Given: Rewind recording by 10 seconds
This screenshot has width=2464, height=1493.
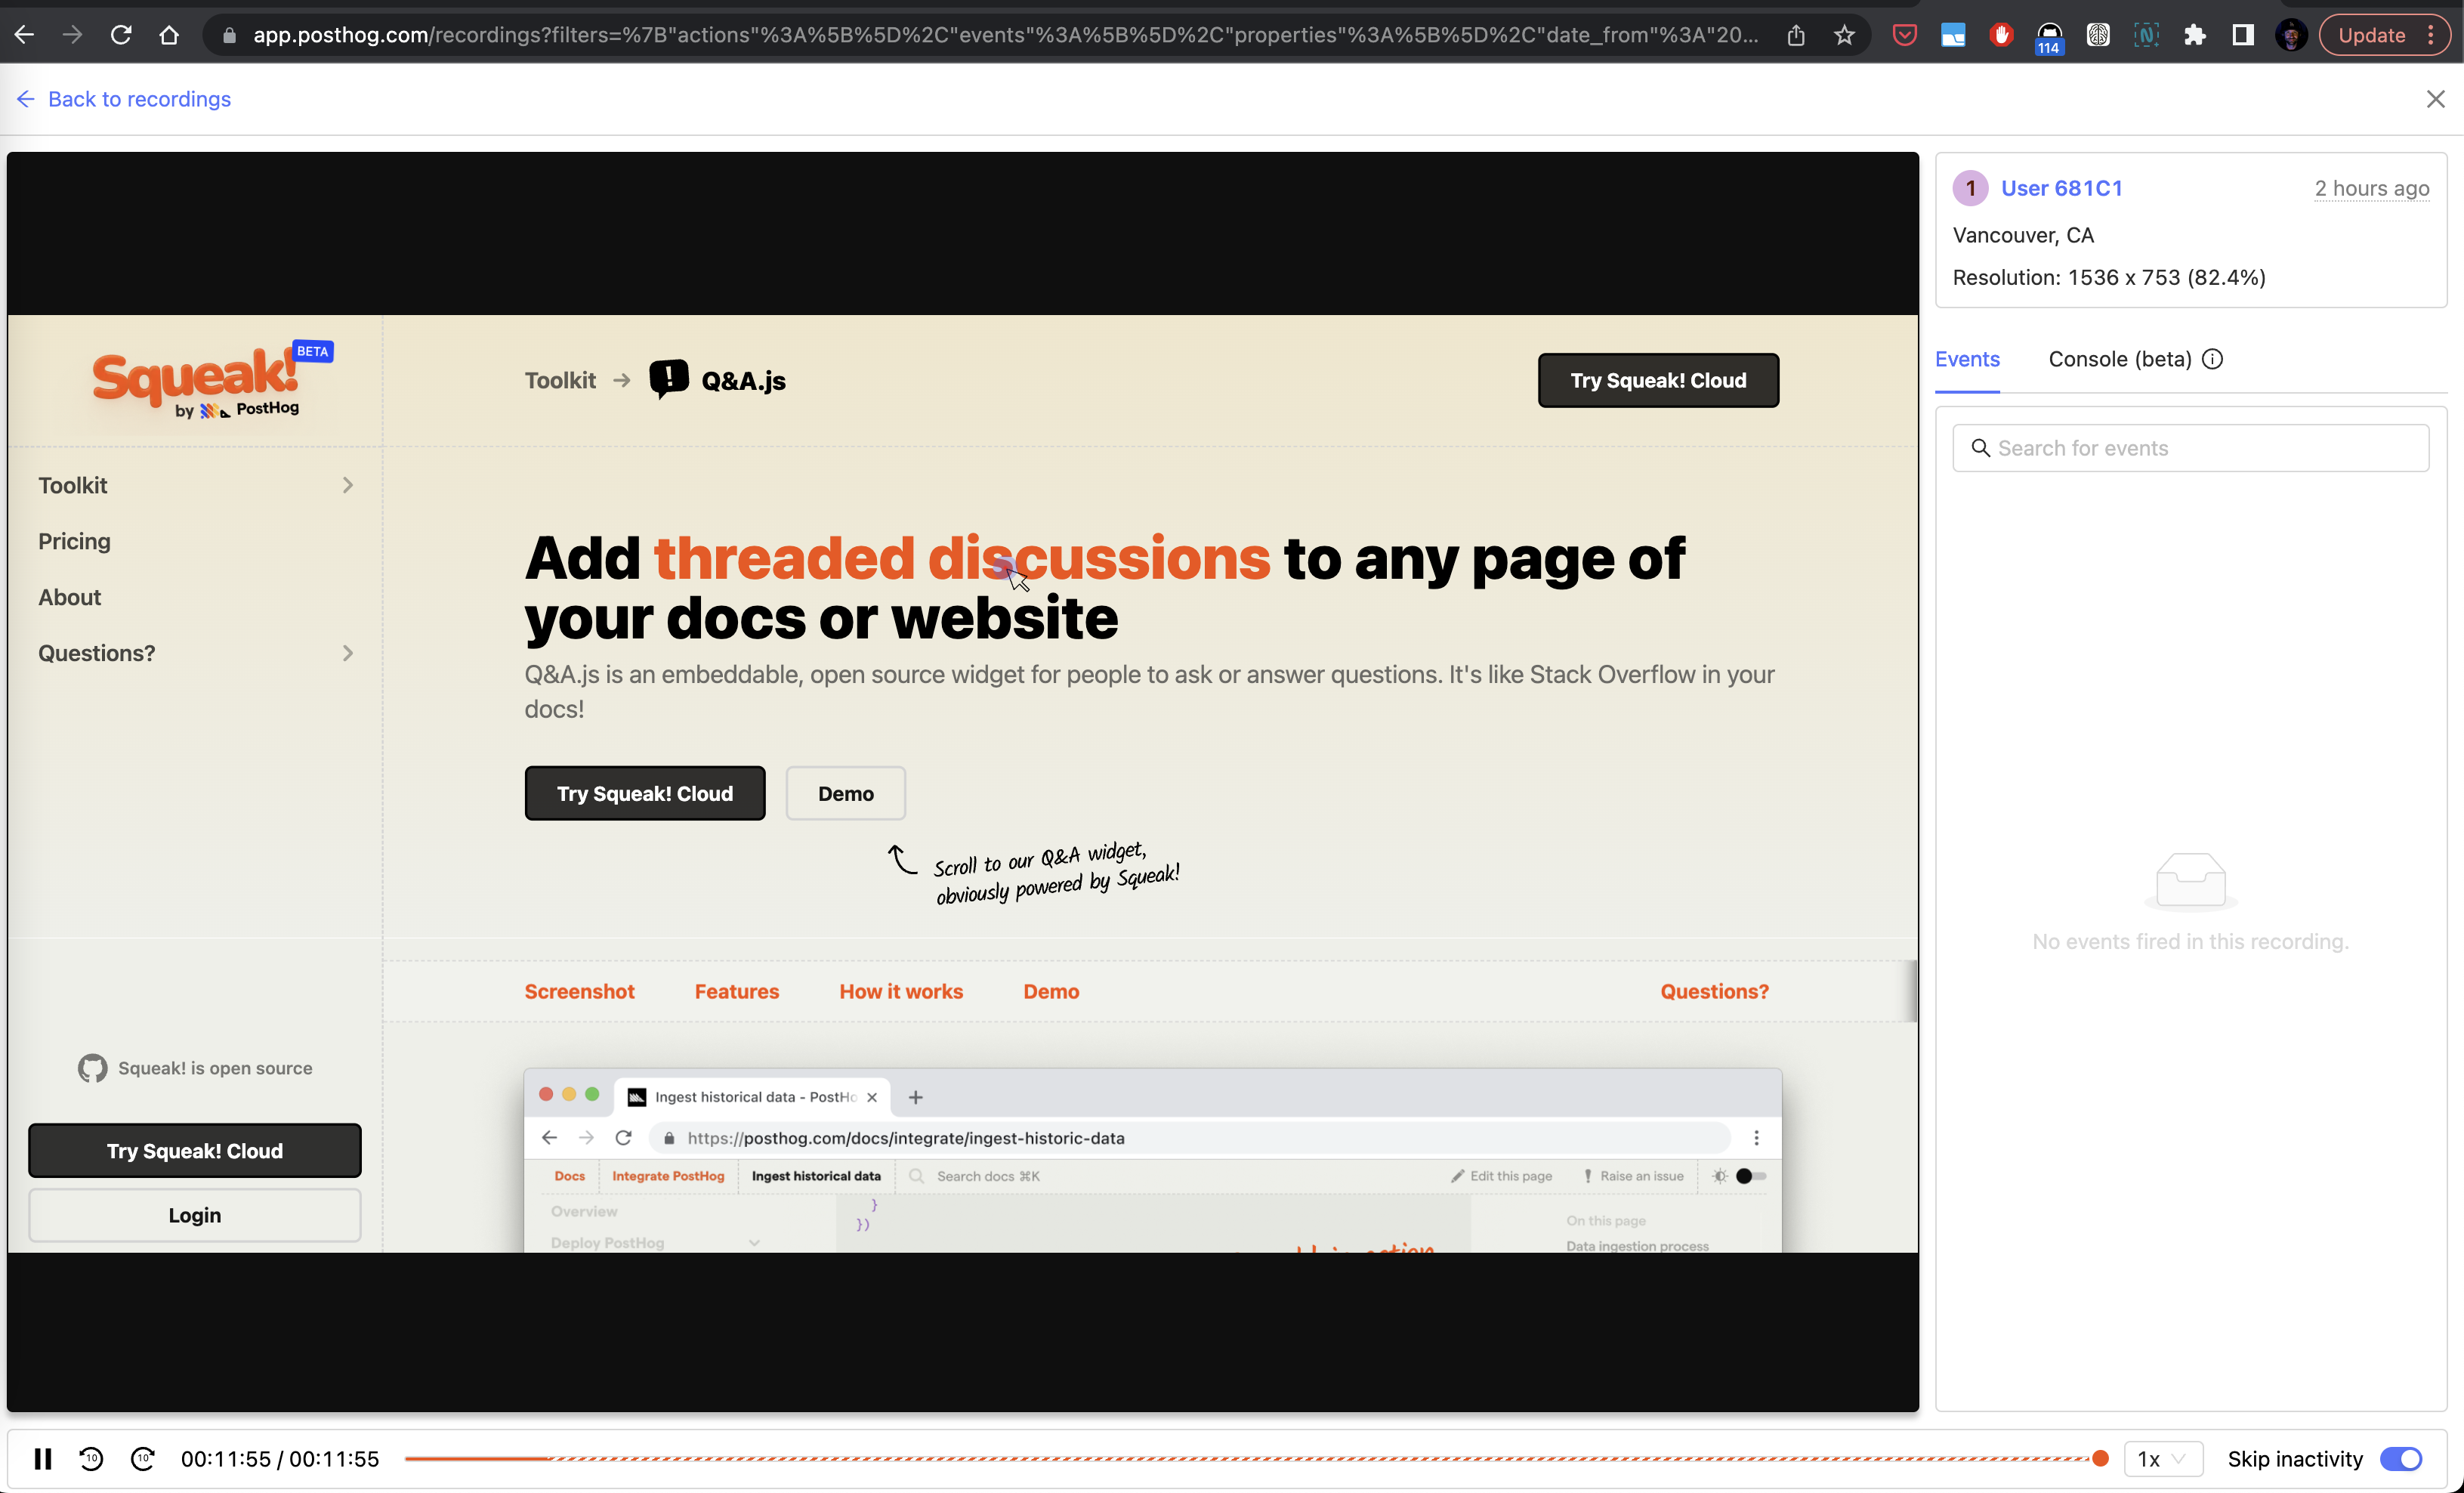Looking at the screenshot, I should point(91,1459).
